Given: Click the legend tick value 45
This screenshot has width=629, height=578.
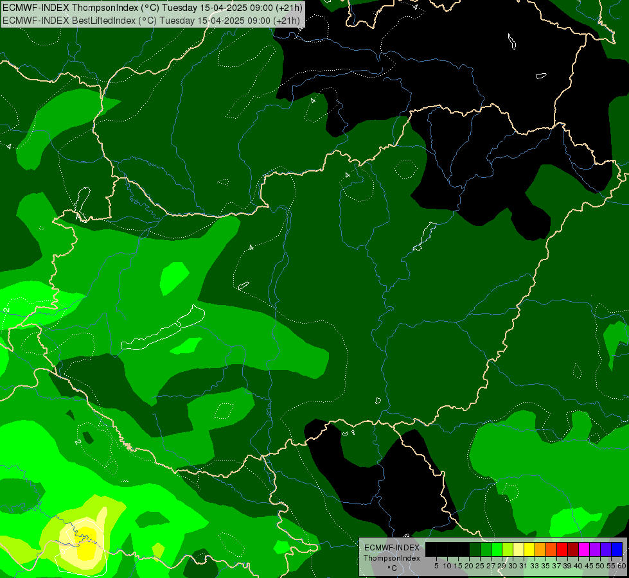Looking at the screenshot, I should click(x=590, y=566).
